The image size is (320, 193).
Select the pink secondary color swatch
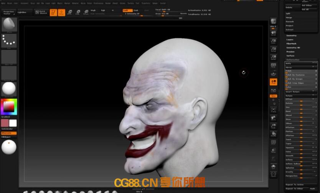[5, 123]
